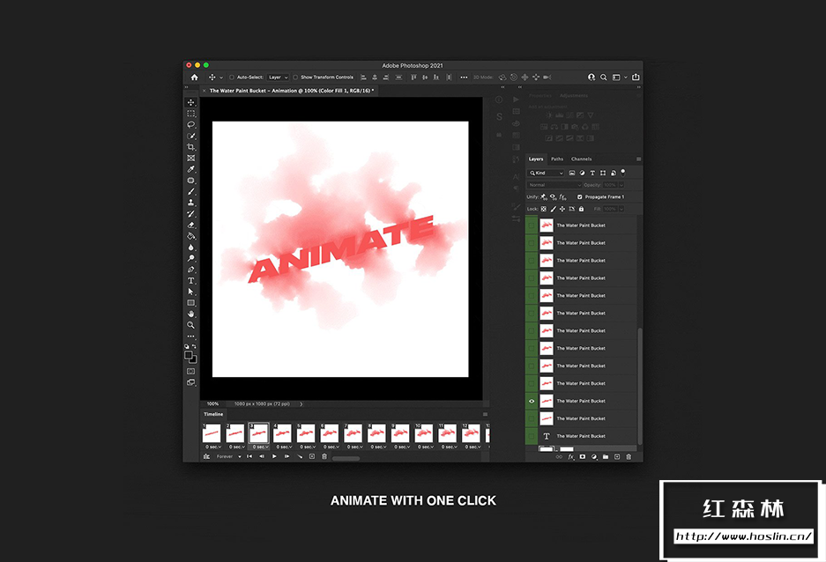Tween animation frames button
Screen dimensions: 826x562
[x=300, y=457]
